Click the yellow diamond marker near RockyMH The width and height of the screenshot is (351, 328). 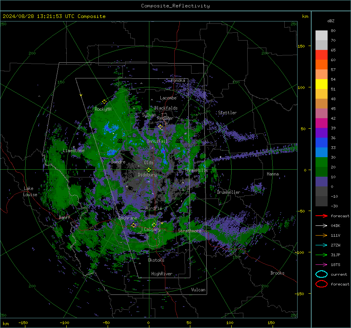[x=104, y=102]
